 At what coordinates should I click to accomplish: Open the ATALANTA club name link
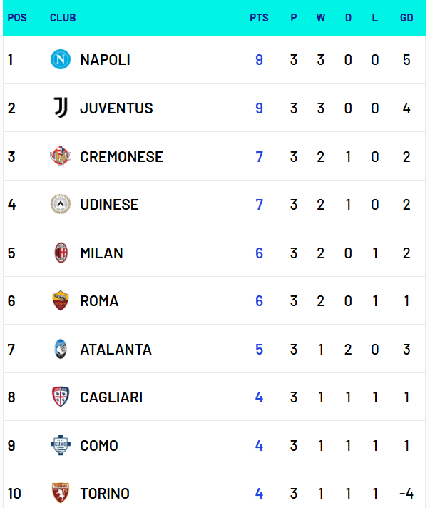tap(116, 350)
